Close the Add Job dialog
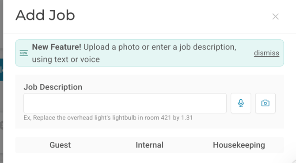This screenshot has height=163, width=296. click(x=275, y=17)
